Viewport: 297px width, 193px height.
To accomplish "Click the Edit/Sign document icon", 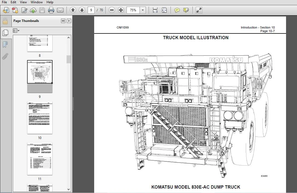I will 24,10.
